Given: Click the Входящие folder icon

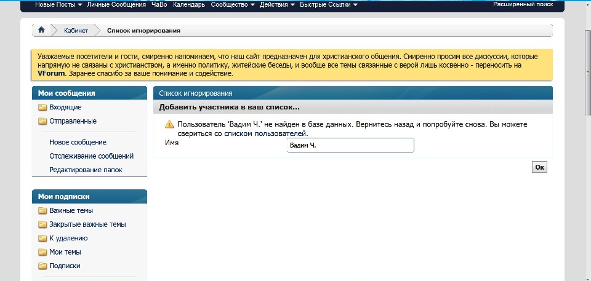Looking at the screenshot, I should 42,108.
